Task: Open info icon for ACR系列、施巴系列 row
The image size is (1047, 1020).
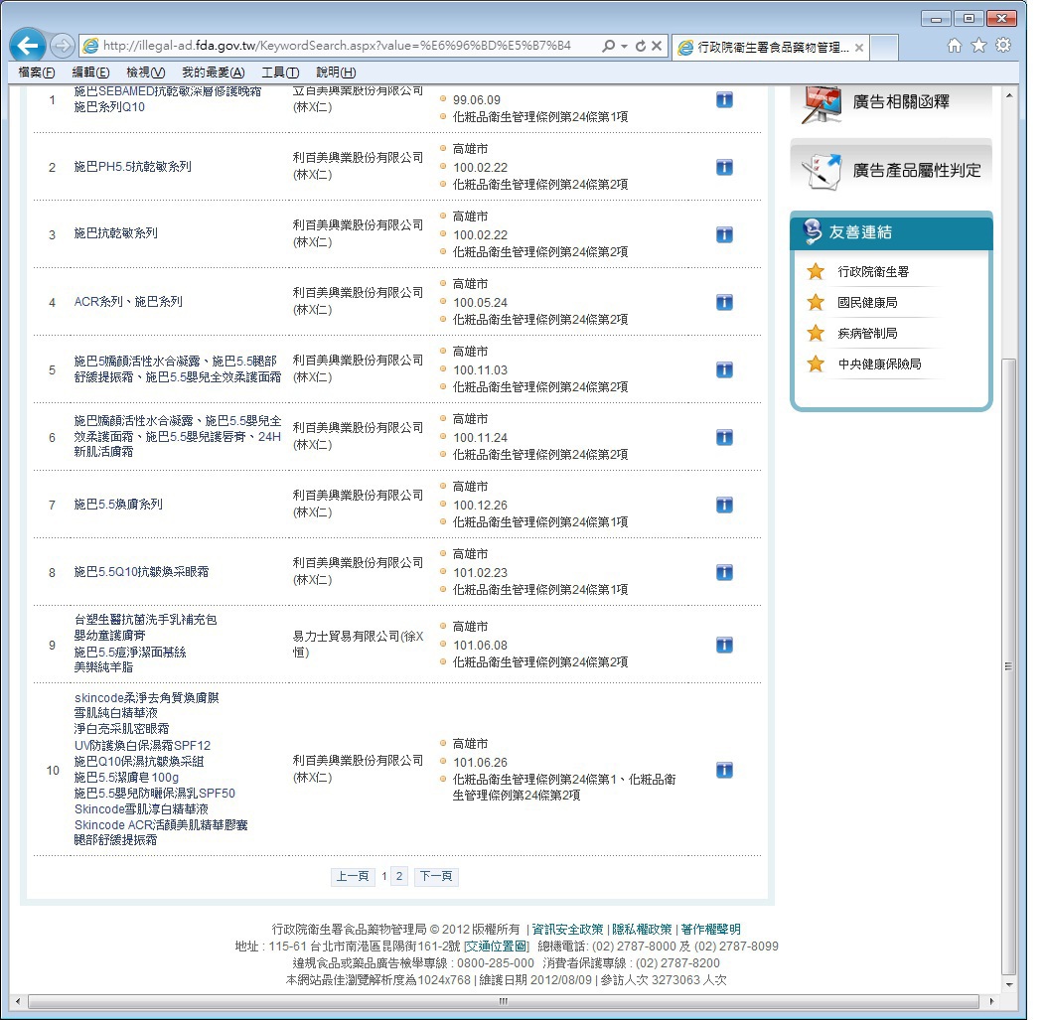Action: (724, 302)
